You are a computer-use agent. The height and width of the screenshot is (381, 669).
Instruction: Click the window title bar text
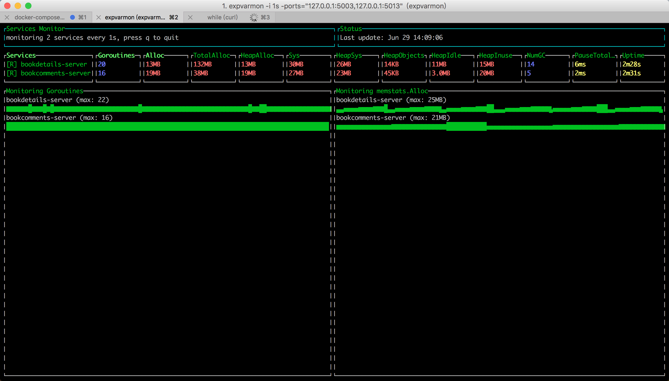pos(334,6)
